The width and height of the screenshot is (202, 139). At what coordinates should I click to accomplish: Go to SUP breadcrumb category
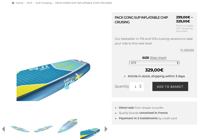point(29,3)
